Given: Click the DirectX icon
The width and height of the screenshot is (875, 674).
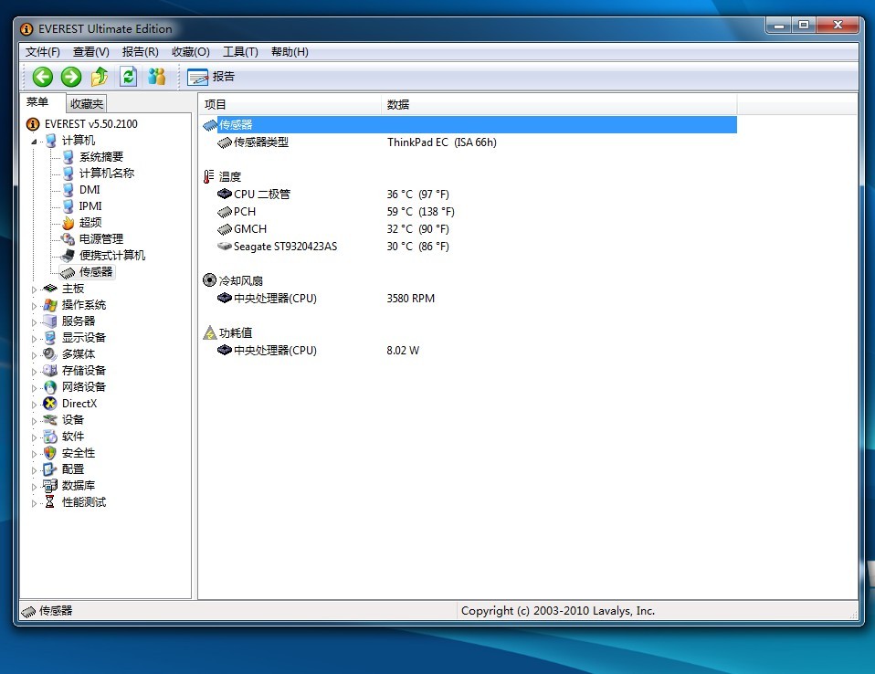Looking at the screenshot, I should 50,404.
